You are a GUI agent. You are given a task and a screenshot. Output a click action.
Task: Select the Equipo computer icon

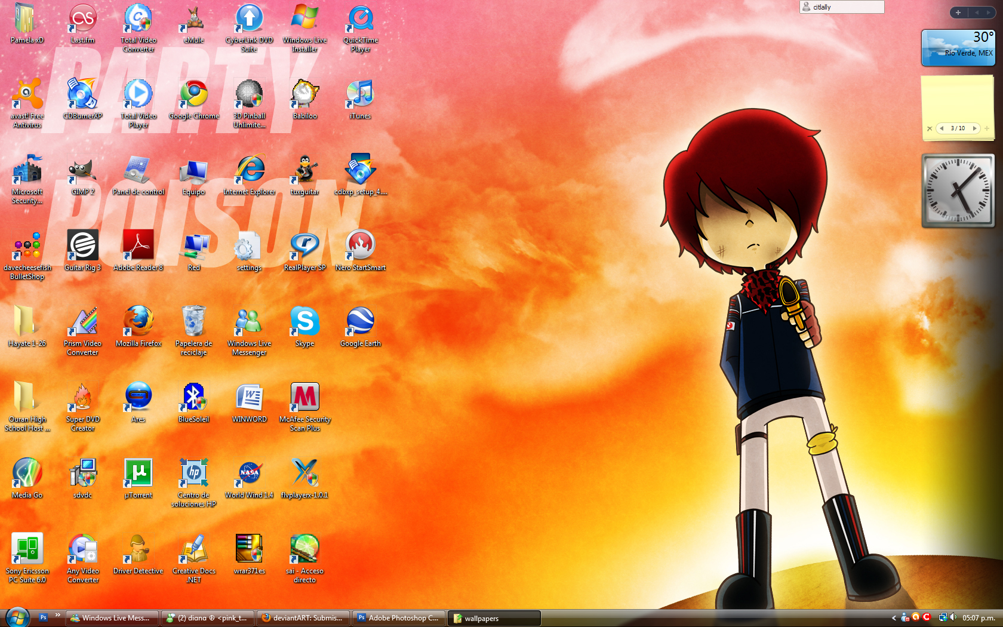point(193,175)
